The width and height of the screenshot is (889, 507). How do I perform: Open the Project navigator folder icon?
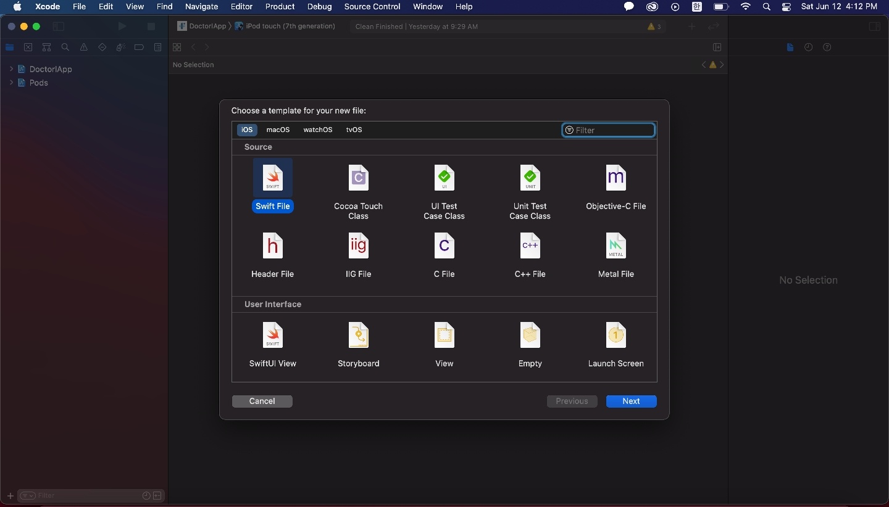tap(9, 47)
